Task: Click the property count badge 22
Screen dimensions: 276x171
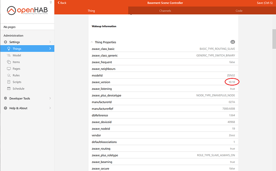Action: pos(232,42)
